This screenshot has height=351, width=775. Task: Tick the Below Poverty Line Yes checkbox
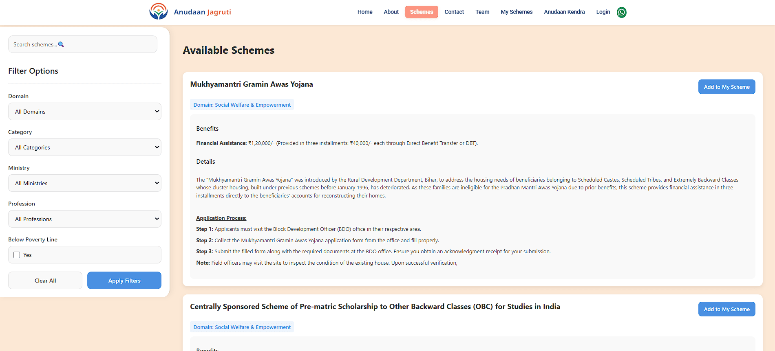(x=17, y=255)
